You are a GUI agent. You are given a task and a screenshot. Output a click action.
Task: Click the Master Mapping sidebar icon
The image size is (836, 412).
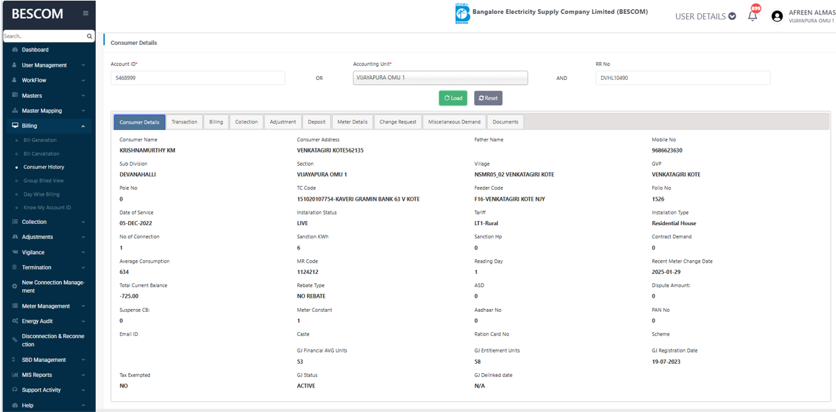[x=15, y=110]
